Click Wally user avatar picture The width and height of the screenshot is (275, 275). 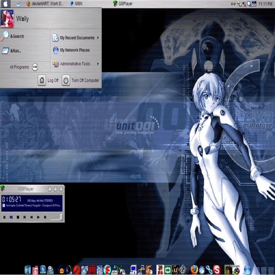point(7,18)
